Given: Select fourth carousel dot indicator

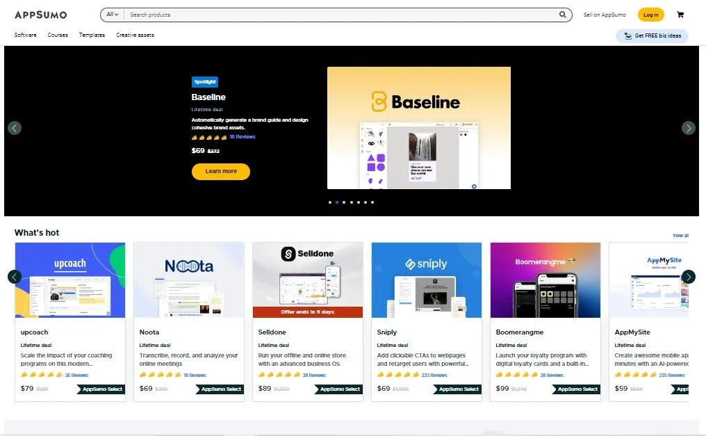Looking at the screenshot, I should [351, 202].
